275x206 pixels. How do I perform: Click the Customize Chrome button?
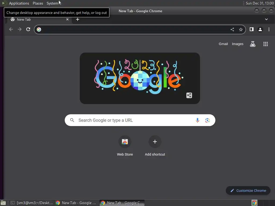248,191
